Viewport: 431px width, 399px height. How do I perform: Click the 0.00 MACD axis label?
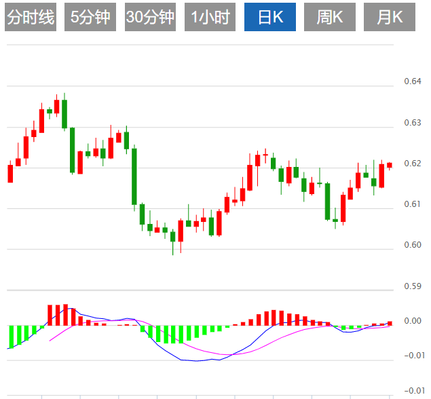[x=413, y=320]
